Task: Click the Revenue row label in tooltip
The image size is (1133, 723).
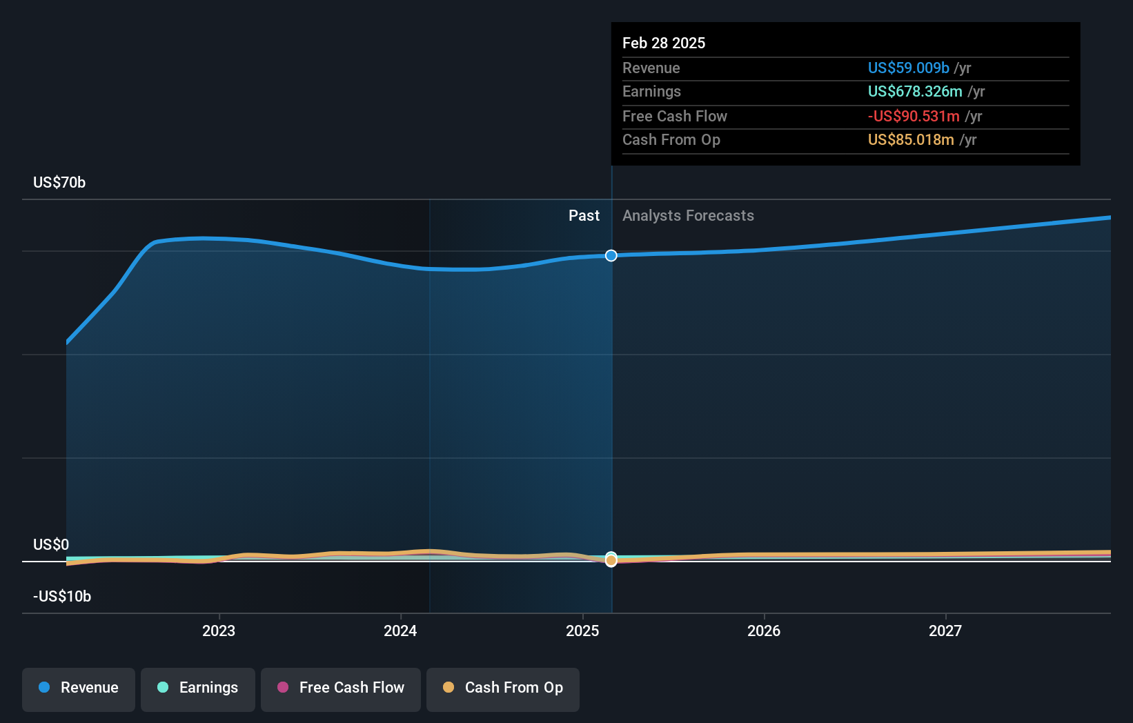Action: [651, 68]
